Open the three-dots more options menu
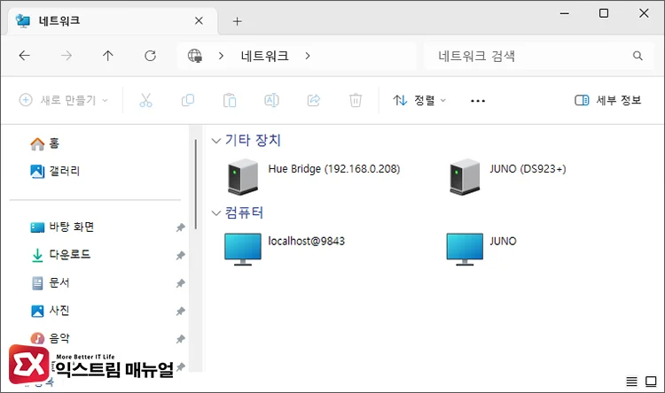The height and width of the screenshot is (393, 665). pos(478,101)
